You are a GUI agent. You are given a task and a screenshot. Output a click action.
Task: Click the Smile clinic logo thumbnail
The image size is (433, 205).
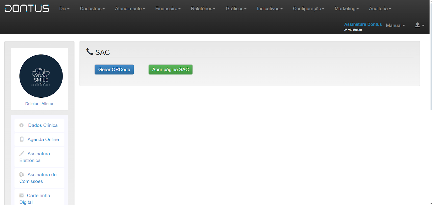tap(41, 76)
